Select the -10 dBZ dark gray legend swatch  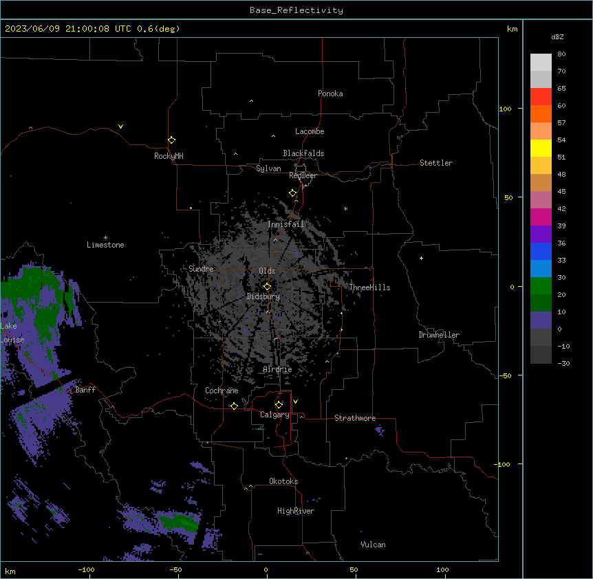pyautogui.click(x=541, y=355)
